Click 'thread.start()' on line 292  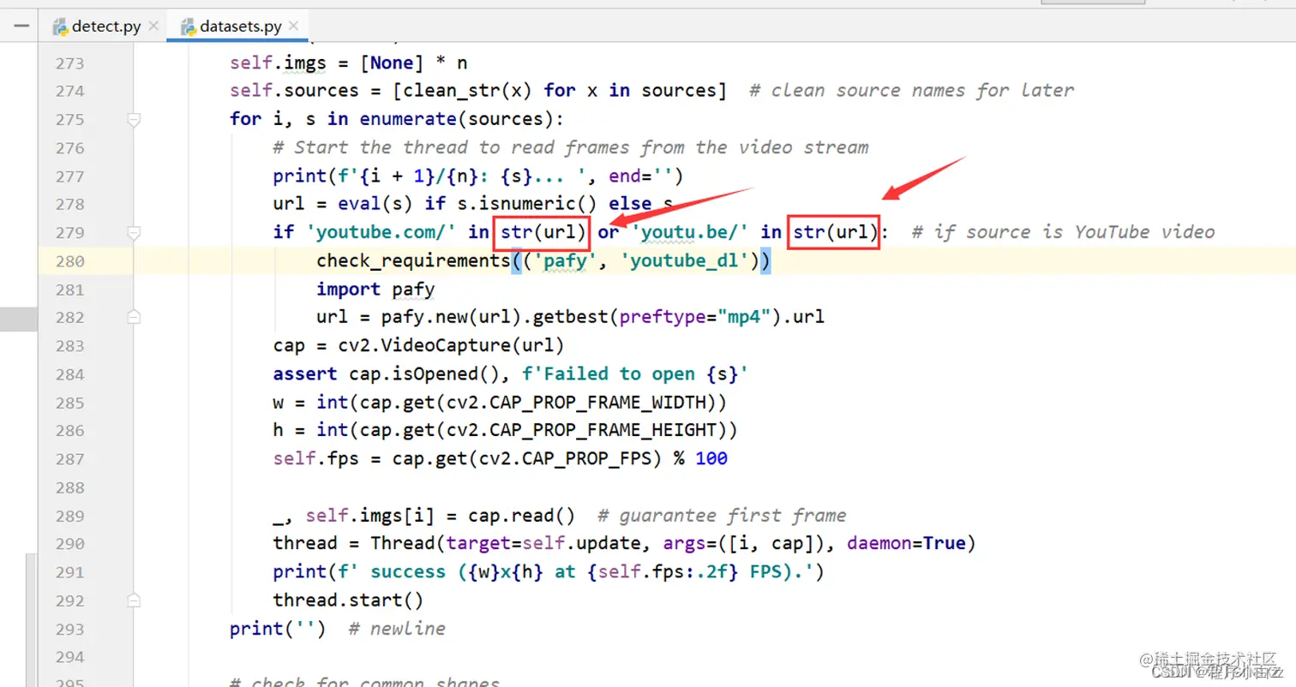coord(348,600)
